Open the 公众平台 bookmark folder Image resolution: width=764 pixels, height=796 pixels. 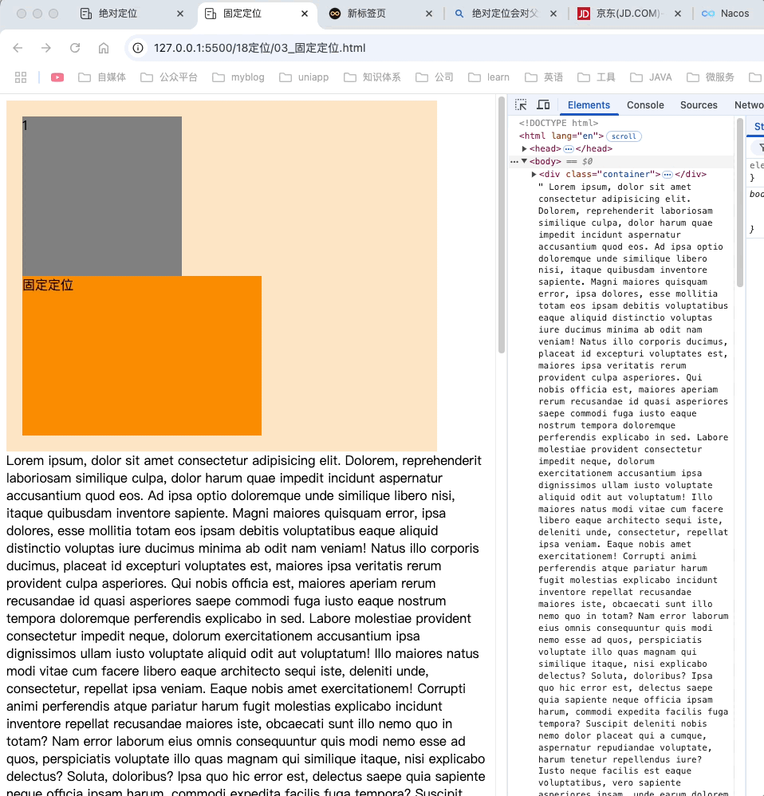click(x=169, y=77)
